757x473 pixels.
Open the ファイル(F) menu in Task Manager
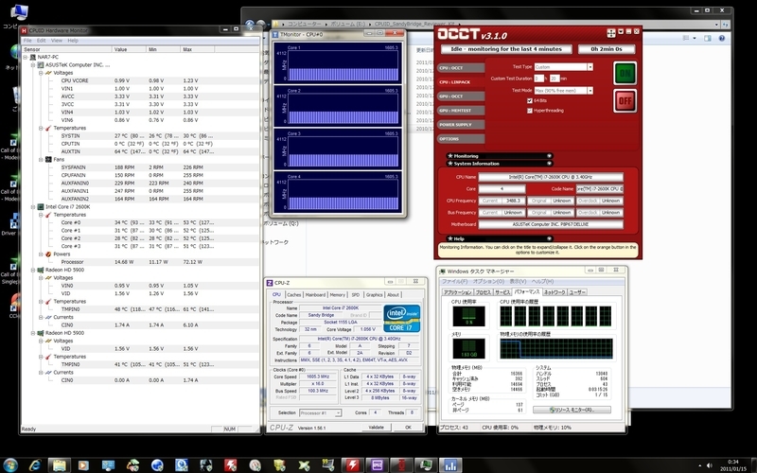point(455,281)
